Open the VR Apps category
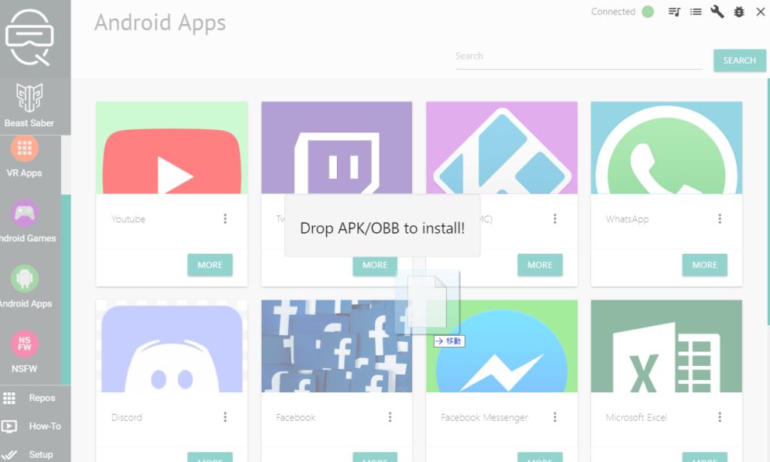 click(x=25, y=157)
